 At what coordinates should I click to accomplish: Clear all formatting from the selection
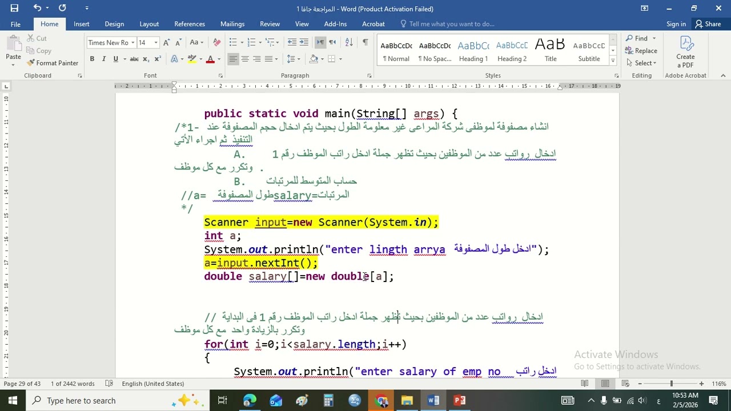tap(216, 43)
